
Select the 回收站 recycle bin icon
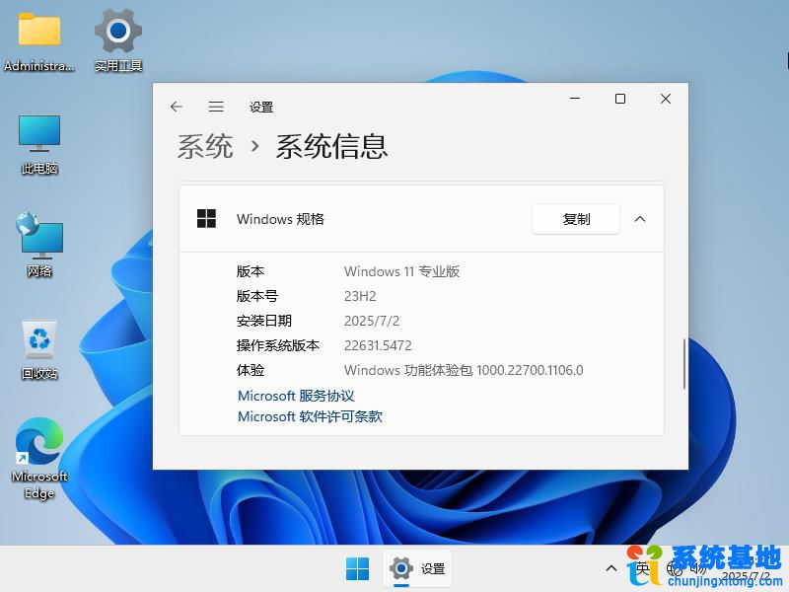39,350
